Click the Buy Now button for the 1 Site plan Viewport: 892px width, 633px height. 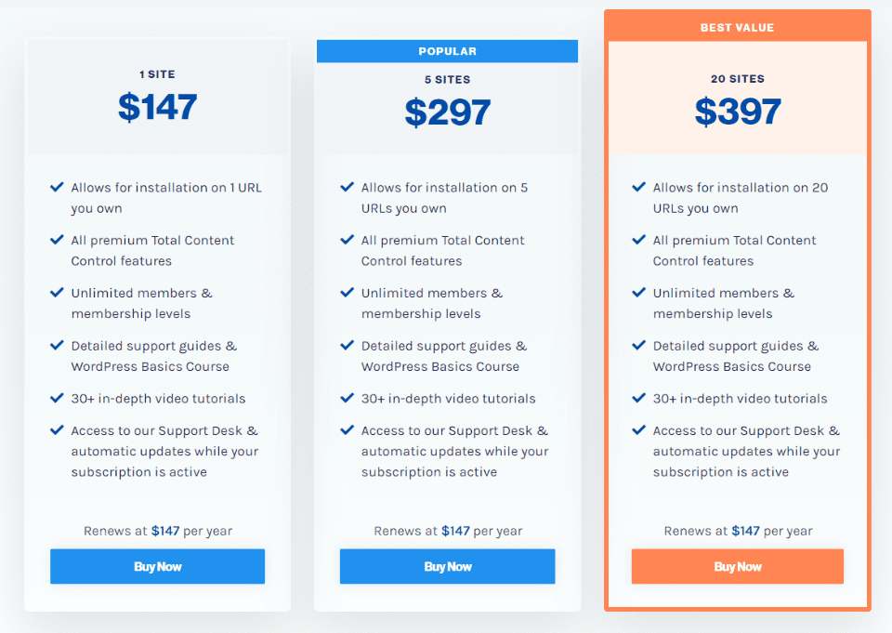(157, 566)
